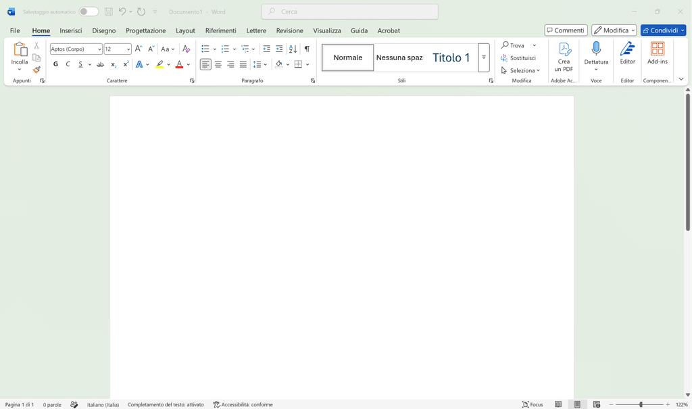Image resolution: width=692 pixels, height=409 pixels.
Task: Open the Editor pen icon
Action: pyautogui.click(x=628, y=49)
